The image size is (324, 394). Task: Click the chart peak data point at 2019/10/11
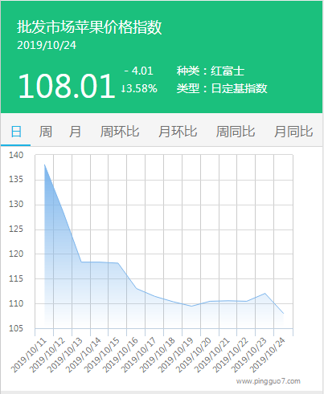(44, 165)
